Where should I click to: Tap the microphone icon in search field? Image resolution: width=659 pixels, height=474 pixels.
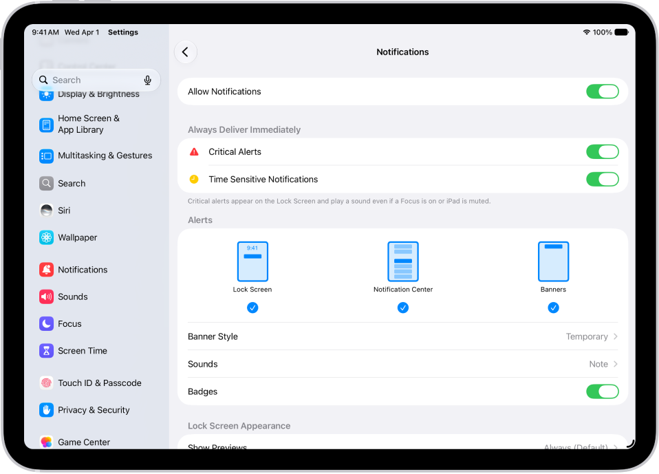147,80
